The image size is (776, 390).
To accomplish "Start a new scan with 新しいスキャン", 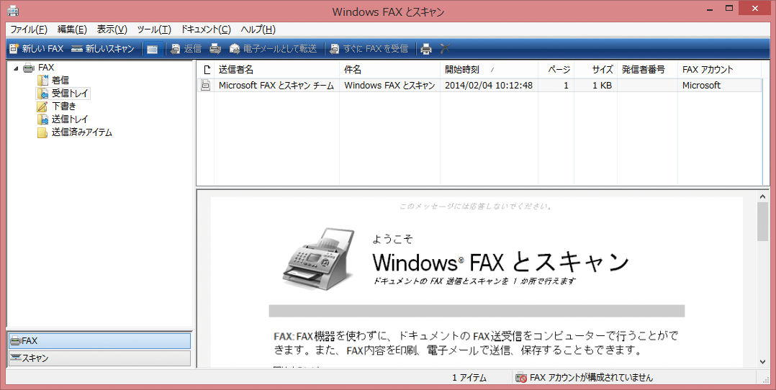I will point(103,49).
